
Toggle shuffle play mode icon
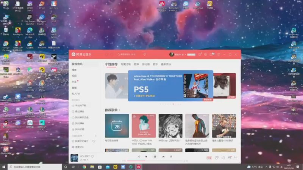pyautogui.click(x=139, y=157)
